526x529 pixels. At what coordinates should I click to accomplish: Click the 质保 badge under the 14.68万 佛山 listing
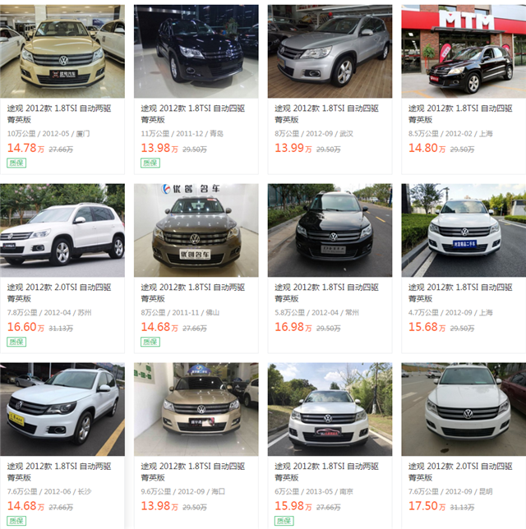tap(150, 342)
